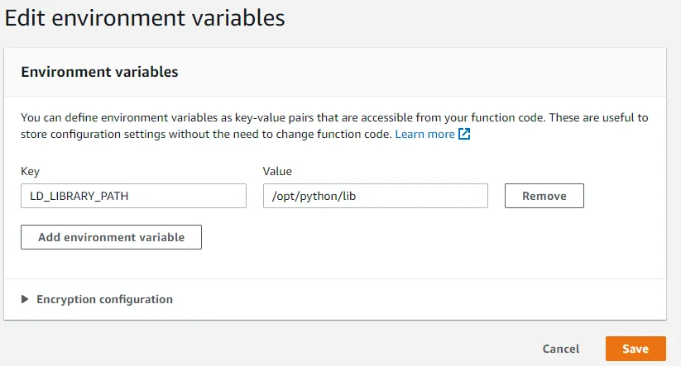
Task: Click empty header space right of Environment variables
Action: tap(414, 72)
